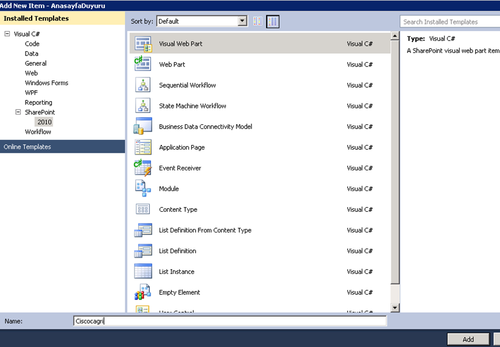Click template list scroll up arrow
The image size is (500, 347).
tap(395, 36)
